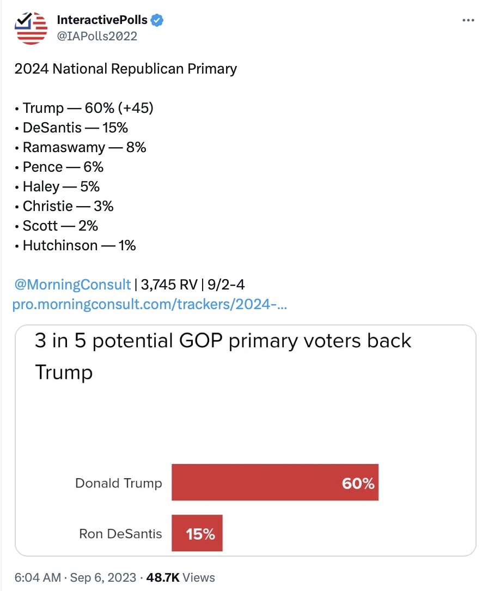Click the 'Ramaswamy — 8%' line
488x591 pixels.
pos(84,147)
